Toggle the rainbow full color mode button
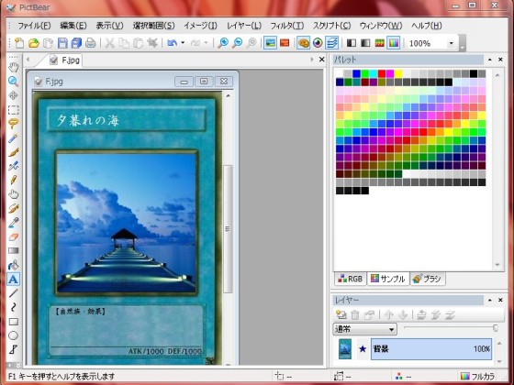The image size is (514, 385). click(x=394, y=43)
